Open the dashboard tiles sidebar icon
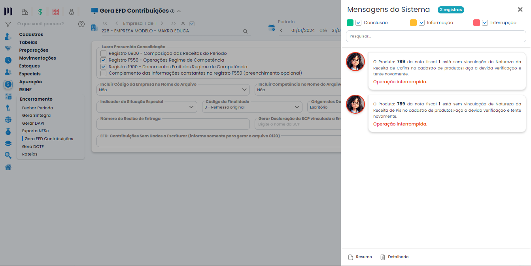The height and width of the screenshot is (266, 531). (x=8, y=96)
